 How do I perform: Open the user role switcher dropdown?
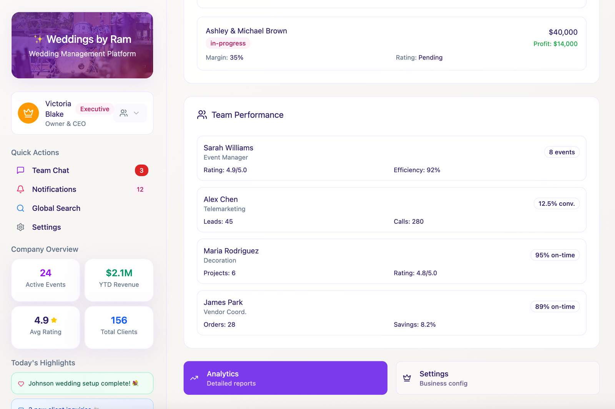pyautogui.click(x=130, y=113)
